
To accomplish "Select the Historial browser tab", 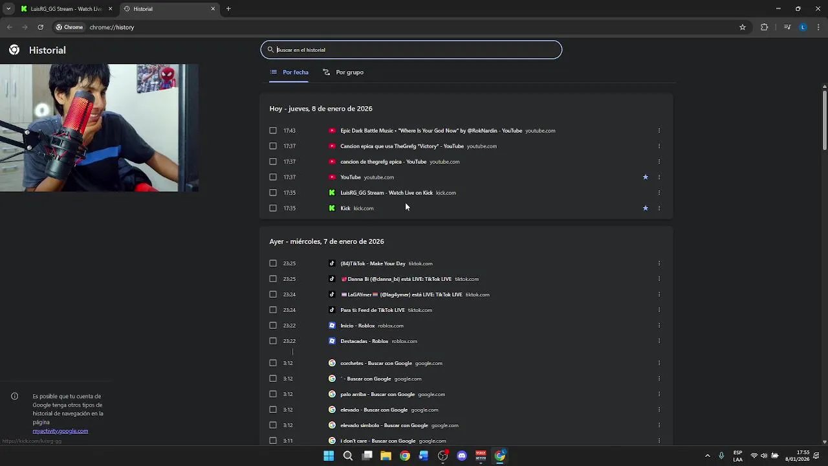I will pos(169,9).
